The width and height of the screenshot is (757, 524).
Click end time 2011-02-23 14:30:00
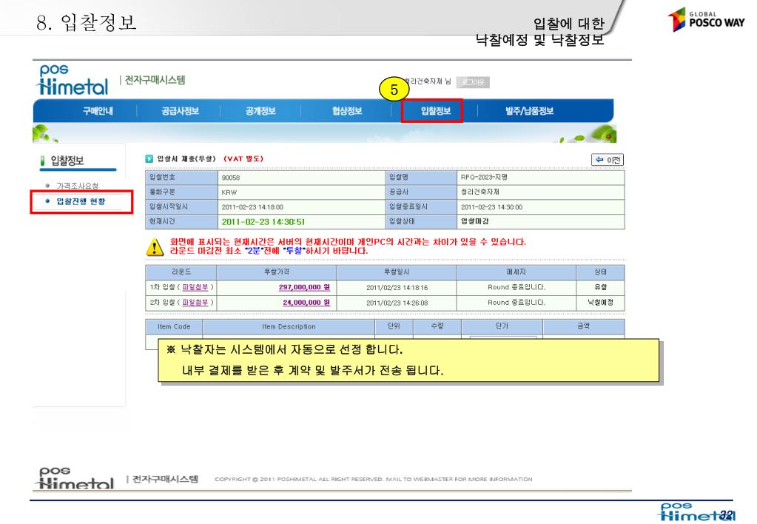pyautogui.click(x=491, y=207)
